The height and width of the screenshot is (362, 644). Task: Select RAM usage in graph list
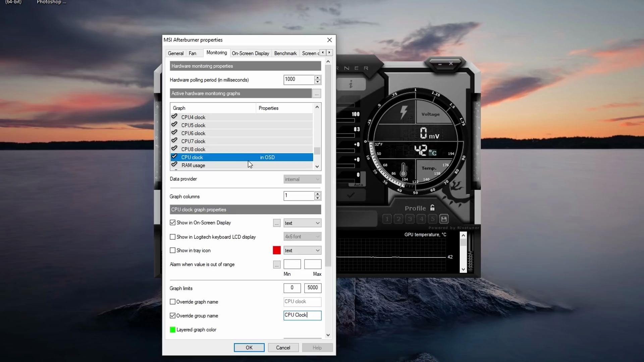(193, 166)
